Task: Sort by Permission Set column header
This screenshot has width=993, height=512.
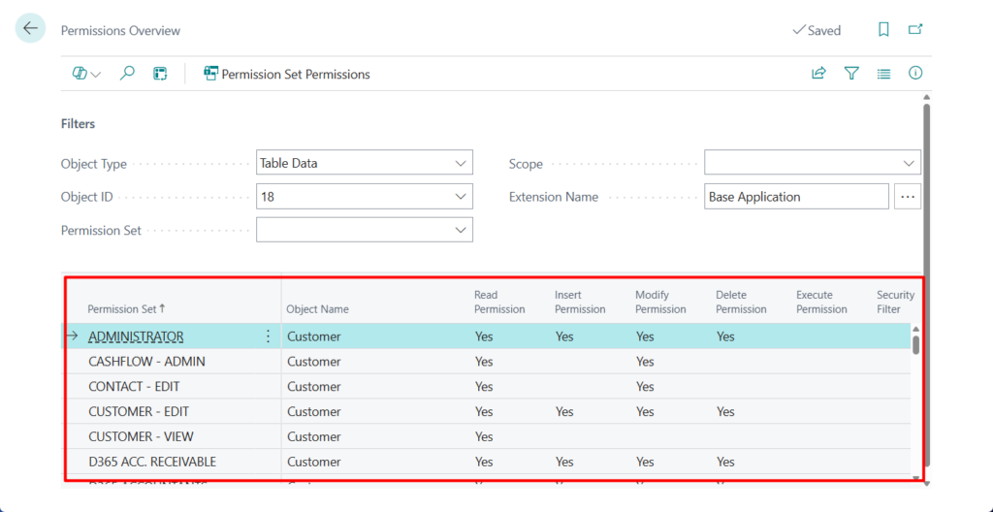Action: point(126,309)
